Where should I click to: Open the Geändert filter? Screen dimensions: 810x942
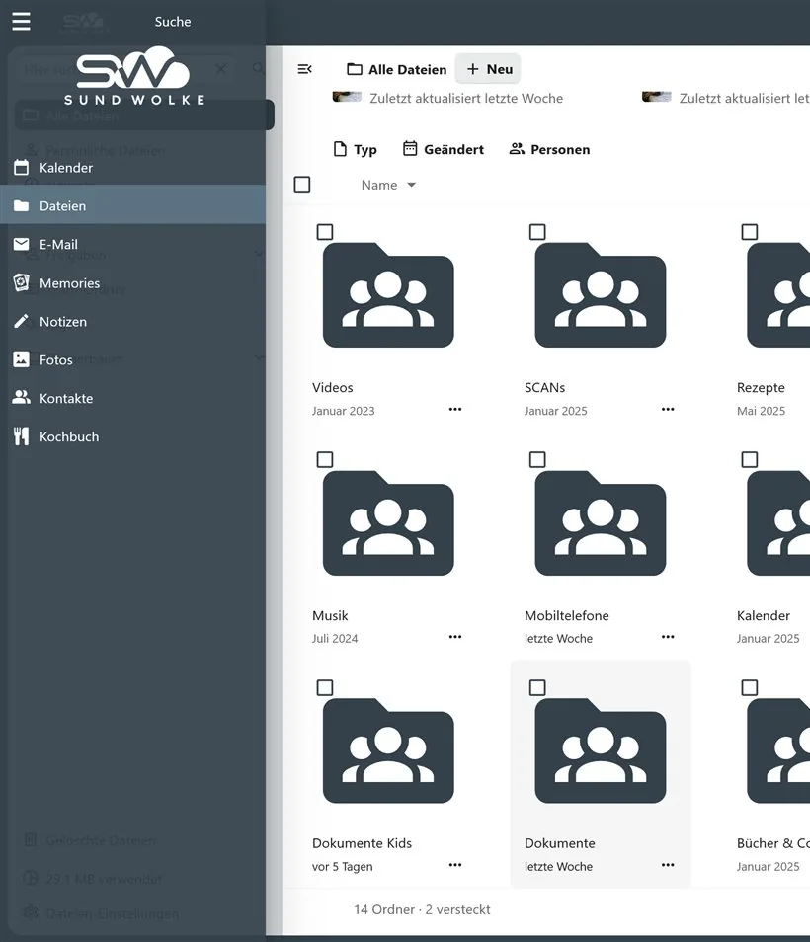[444, 149]
